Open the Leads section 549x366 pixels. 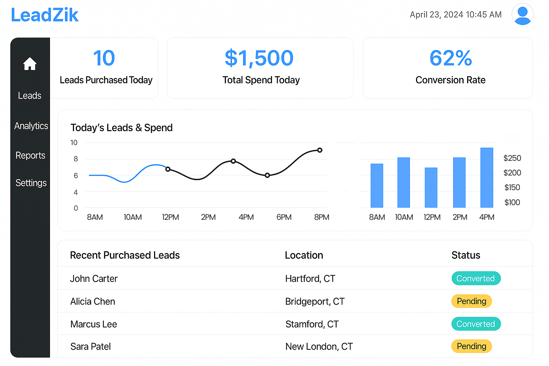point(30,95)
